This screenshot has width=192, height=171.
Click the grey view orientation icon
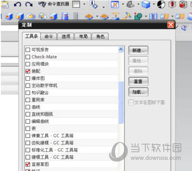131,4
